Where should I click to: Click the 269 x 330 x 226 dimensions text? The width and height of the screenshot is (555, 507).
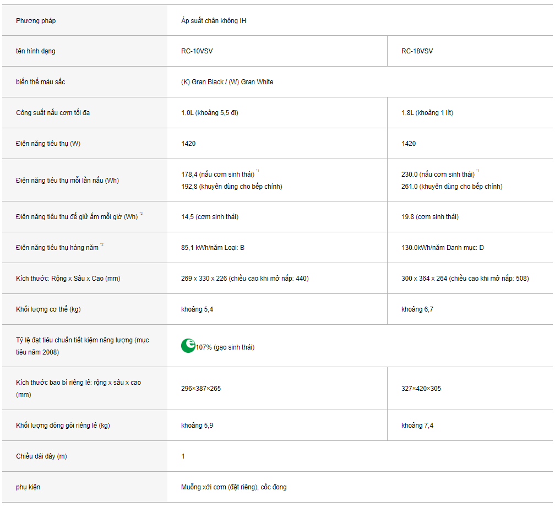tap(245, 279)
